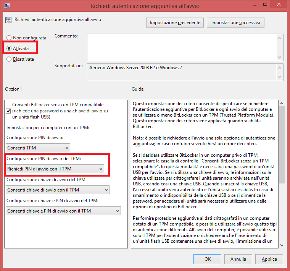Click the Applica button
The width and height of the screenshot is (290, 271).
click(269, 259)
